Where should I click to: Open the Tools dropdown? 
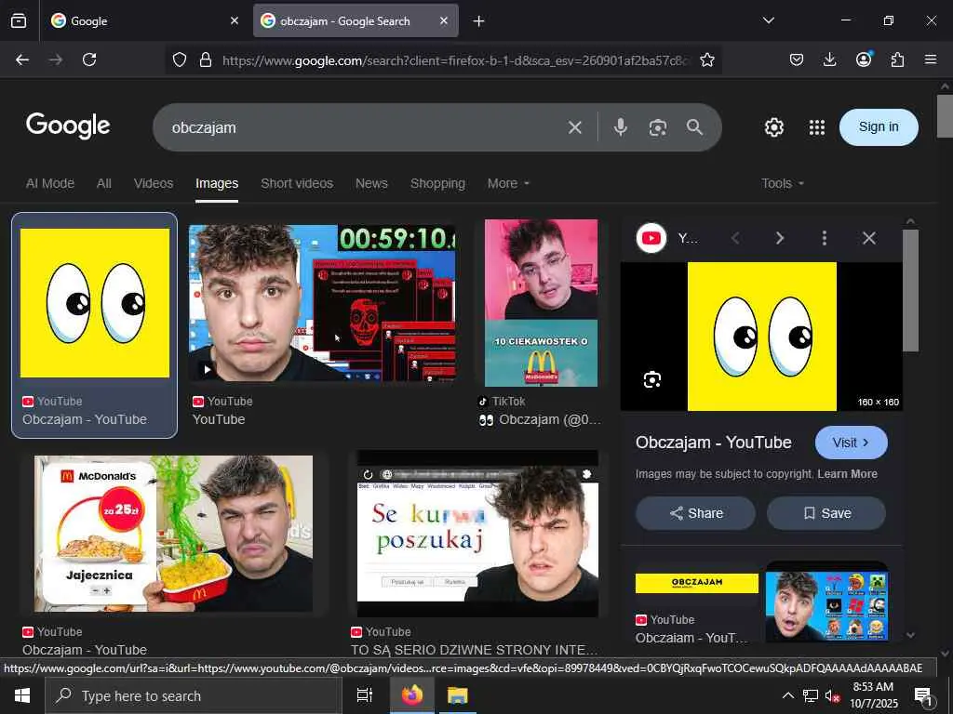coord(782,183)
